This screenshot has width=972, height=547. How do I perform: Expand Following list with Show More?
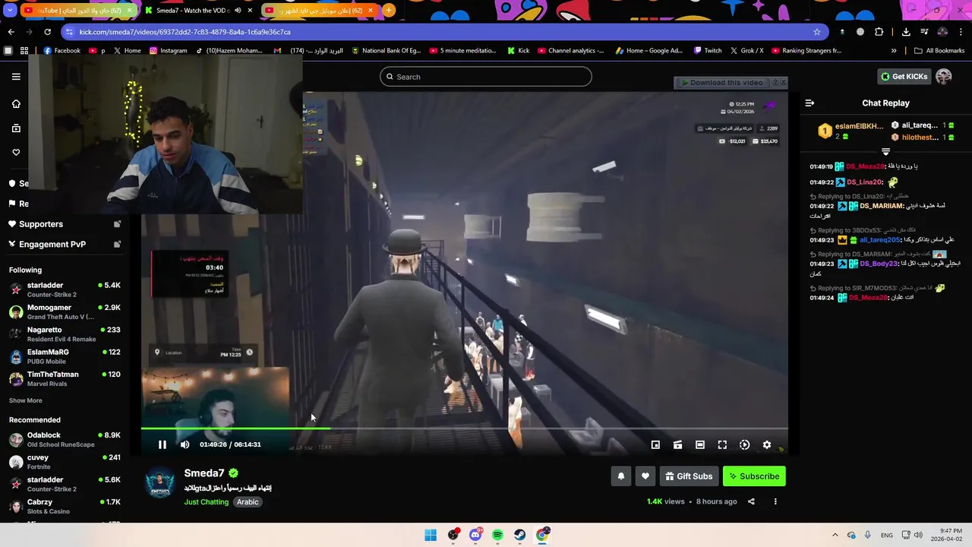coord(26,400)
